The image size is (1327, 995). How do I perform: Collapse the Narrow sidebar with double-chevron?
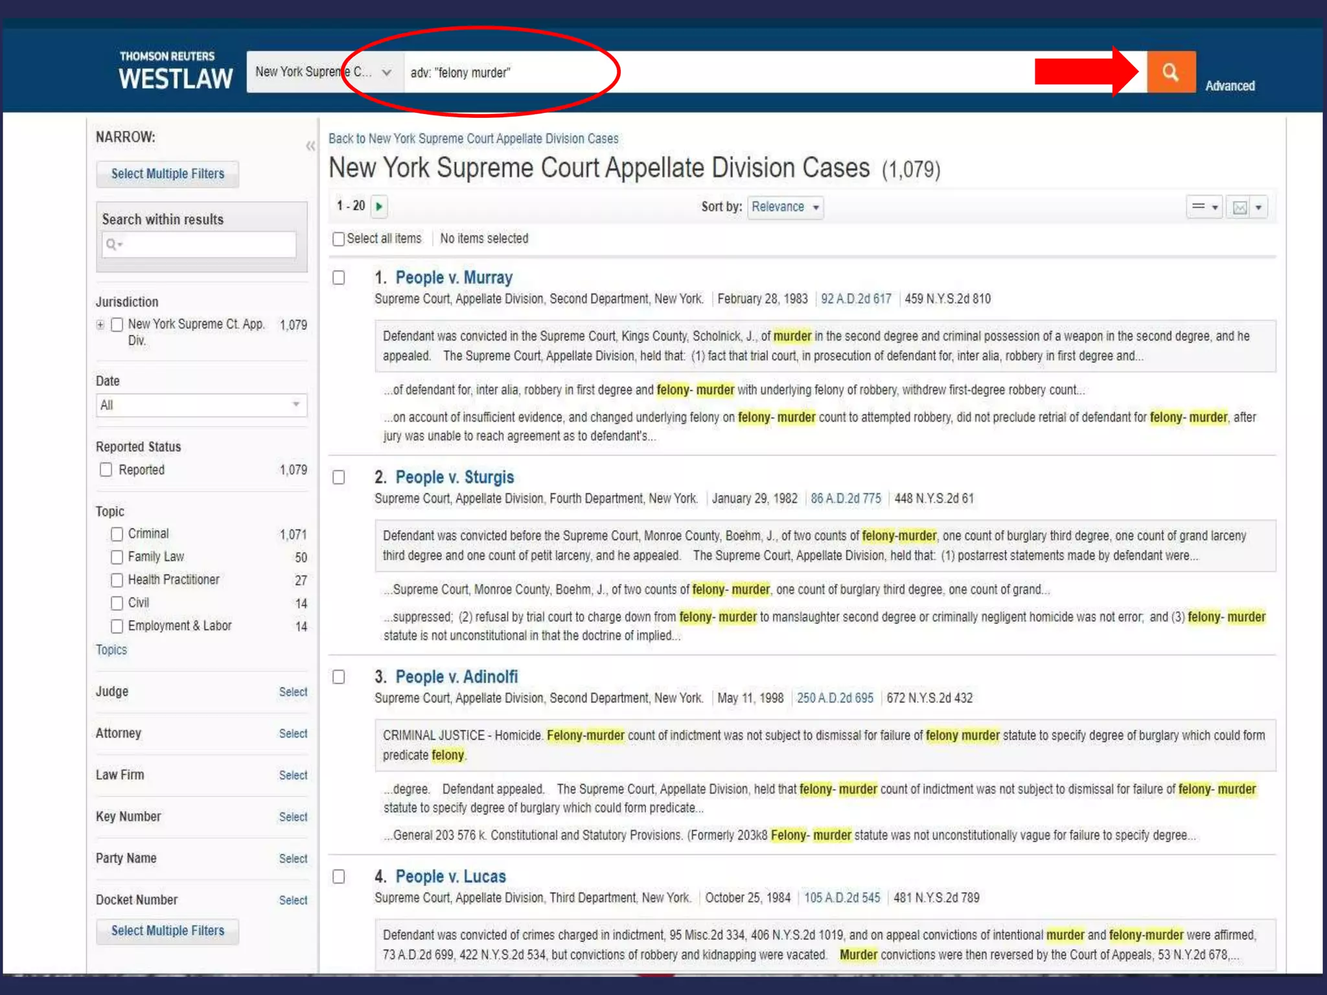point(310,146)
